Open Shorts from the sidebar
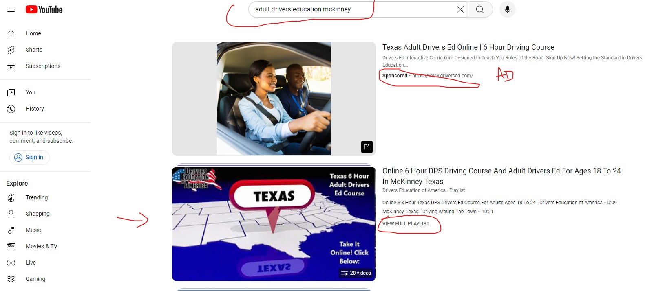Image resolution: width=645 pixels, height=291 pixels. pyautogui.click(x=34, y=50)
